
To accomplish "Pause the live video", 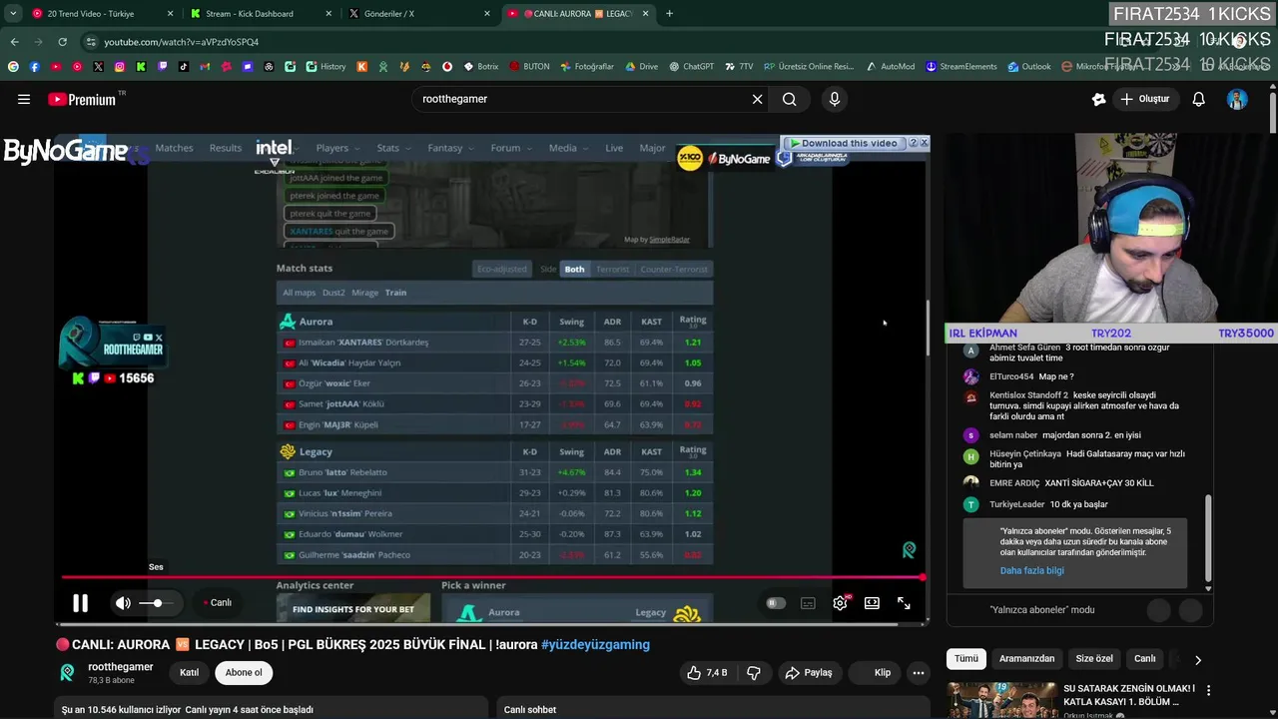I will click(80, 603).
